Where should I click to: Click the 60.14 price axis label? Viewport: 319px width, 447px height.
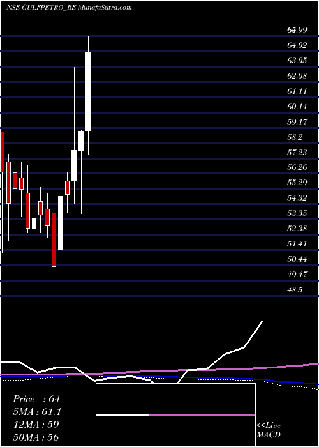(297, 107)
